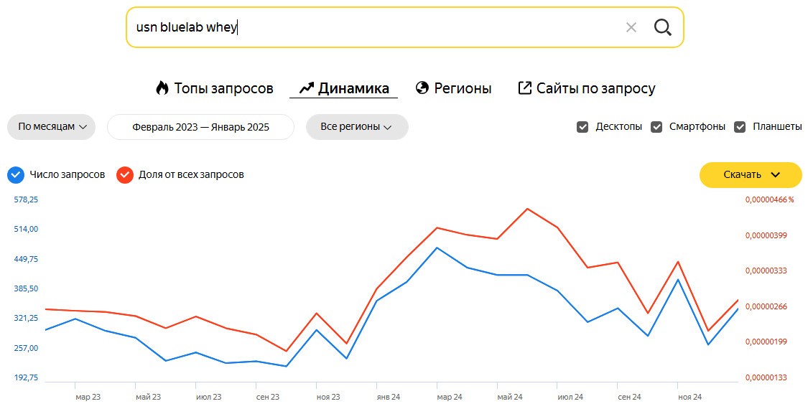Image resolution: width=808 pixels, height=409 pixels.
Task: Click the usn bluelab whey search field
Action: point(373,28)
